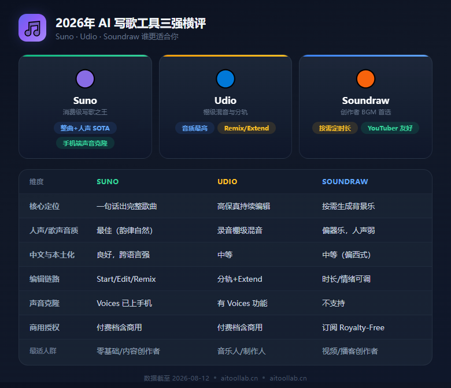The width and height of the screenshot is (451, 388).
Task: Select the Remix/Extend tag
Action: 246,128
